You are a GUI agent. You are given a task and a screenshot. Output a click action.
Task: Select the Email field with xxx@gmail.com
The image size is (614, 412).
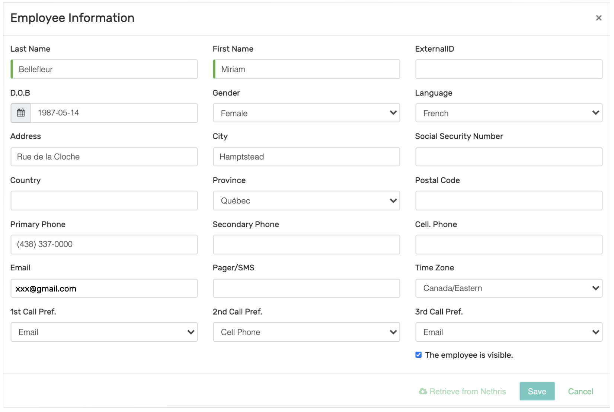click(104, 289)
